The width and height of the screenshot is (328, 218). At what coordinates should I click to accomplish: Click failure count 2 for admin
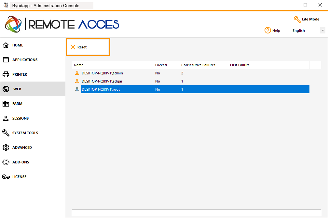(x=182, y=73)
